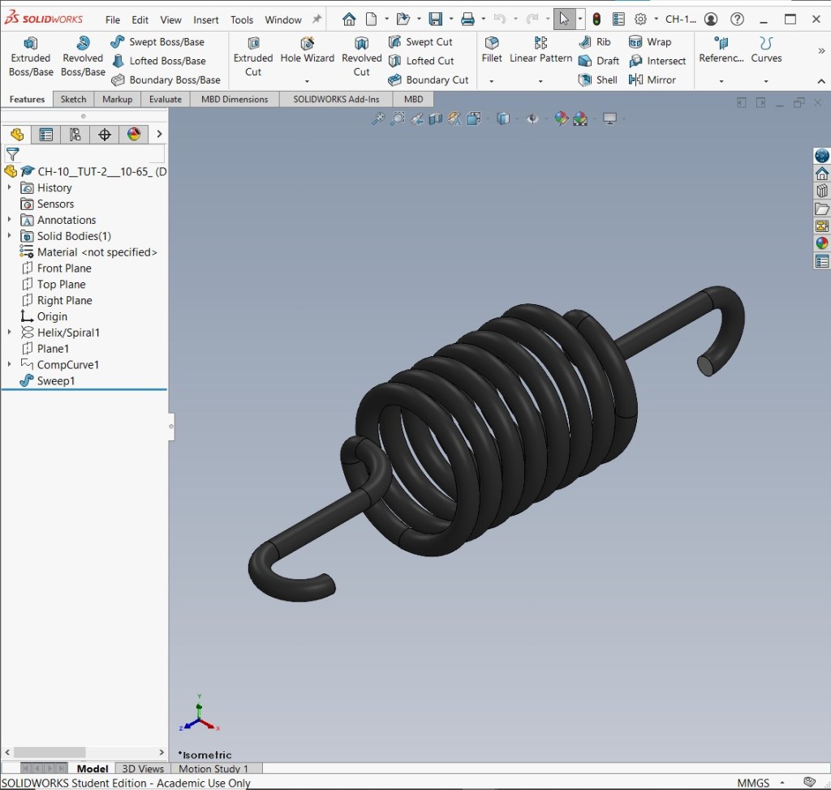Open the Options gear icon

point(640,19)
